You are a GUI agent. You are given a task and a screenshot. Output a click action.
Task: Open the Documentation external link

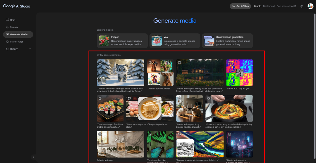pyautogui.click(x=286, y=6)
